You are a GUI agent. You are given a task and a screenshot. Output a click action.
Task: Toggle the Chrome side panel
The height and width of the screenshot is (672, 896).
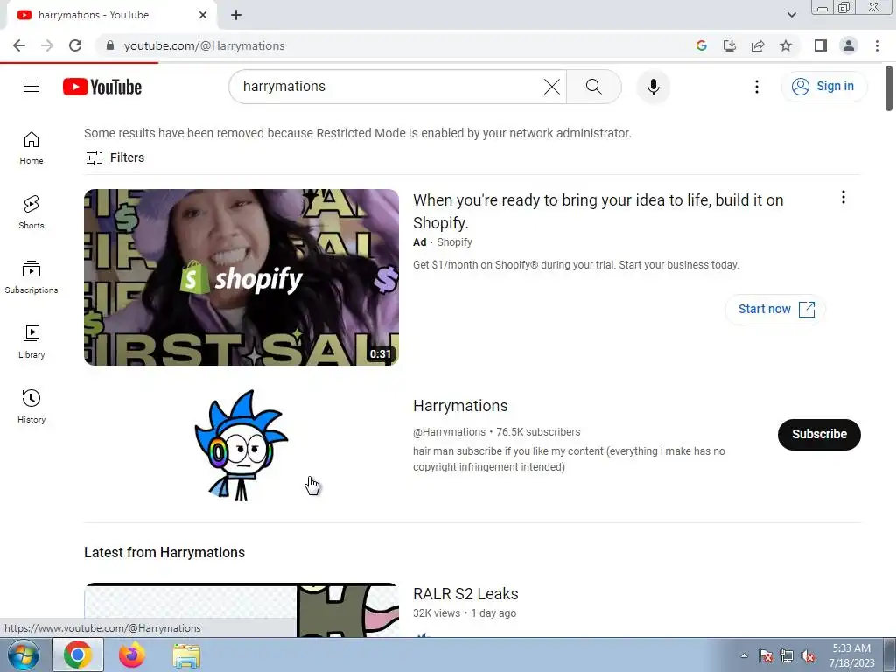[821, 45]
